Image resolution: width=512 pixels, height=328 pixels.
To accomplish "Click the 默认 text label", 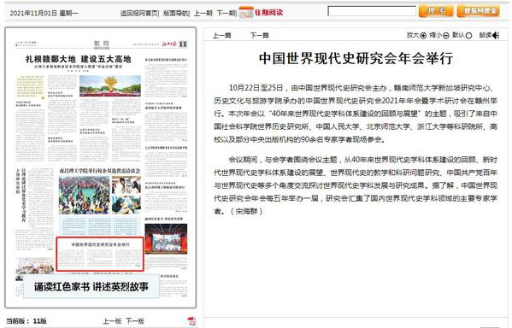I will 458,35.
